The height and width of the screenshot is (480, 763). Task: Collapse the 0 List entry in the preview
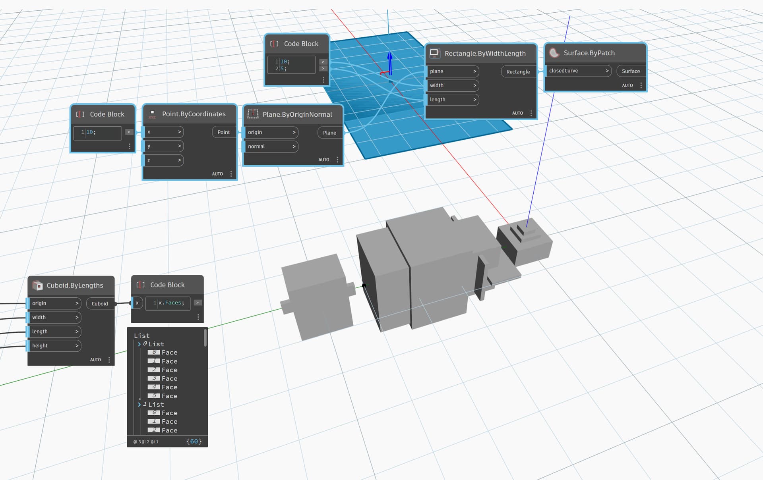tap(139, 344)
